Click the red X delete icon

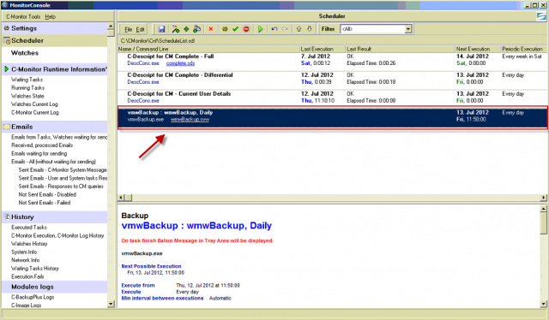tap(211, 29)
